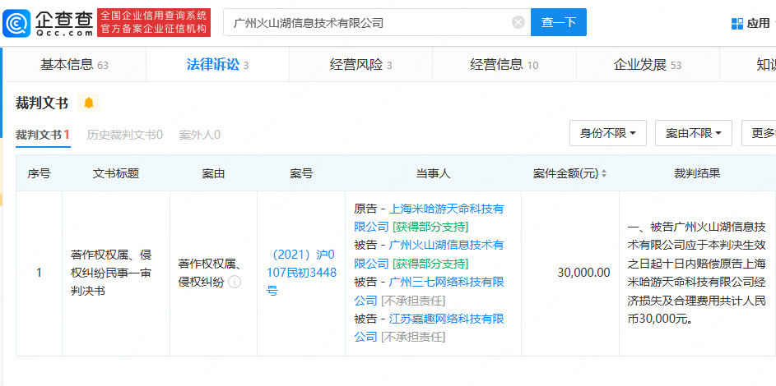Open defendant 江苏嘉趣网络科技有限公司 link
776x386 pixels.
[429, 328]
